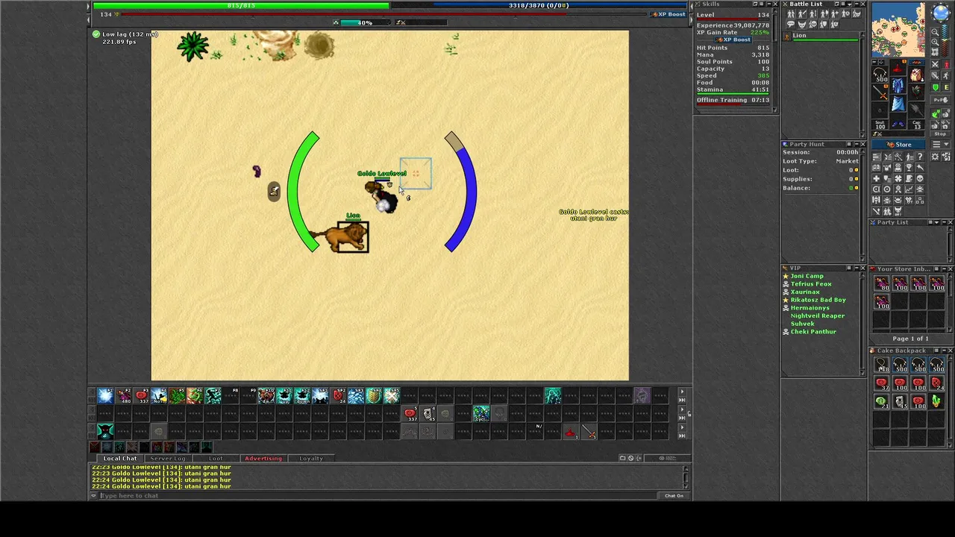Select VIP entry Rikatosz Bad Boy
955x537 pixels.
click(x=818, y=300)
